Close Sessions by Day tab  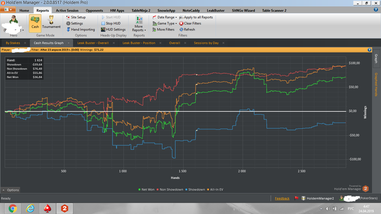pyautogui.click(x=223, y=43)
